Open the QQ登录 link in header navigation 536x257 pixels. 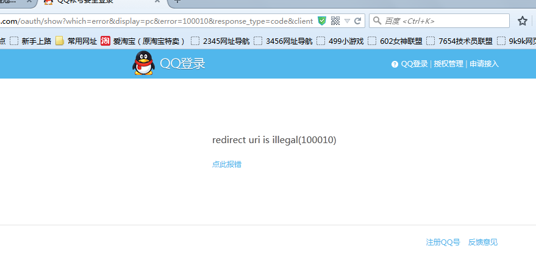click(x=414, y=64)
